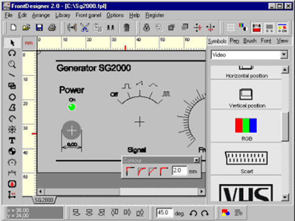
Task: Print the front panel with the printer icon
Action: (52, 28)
